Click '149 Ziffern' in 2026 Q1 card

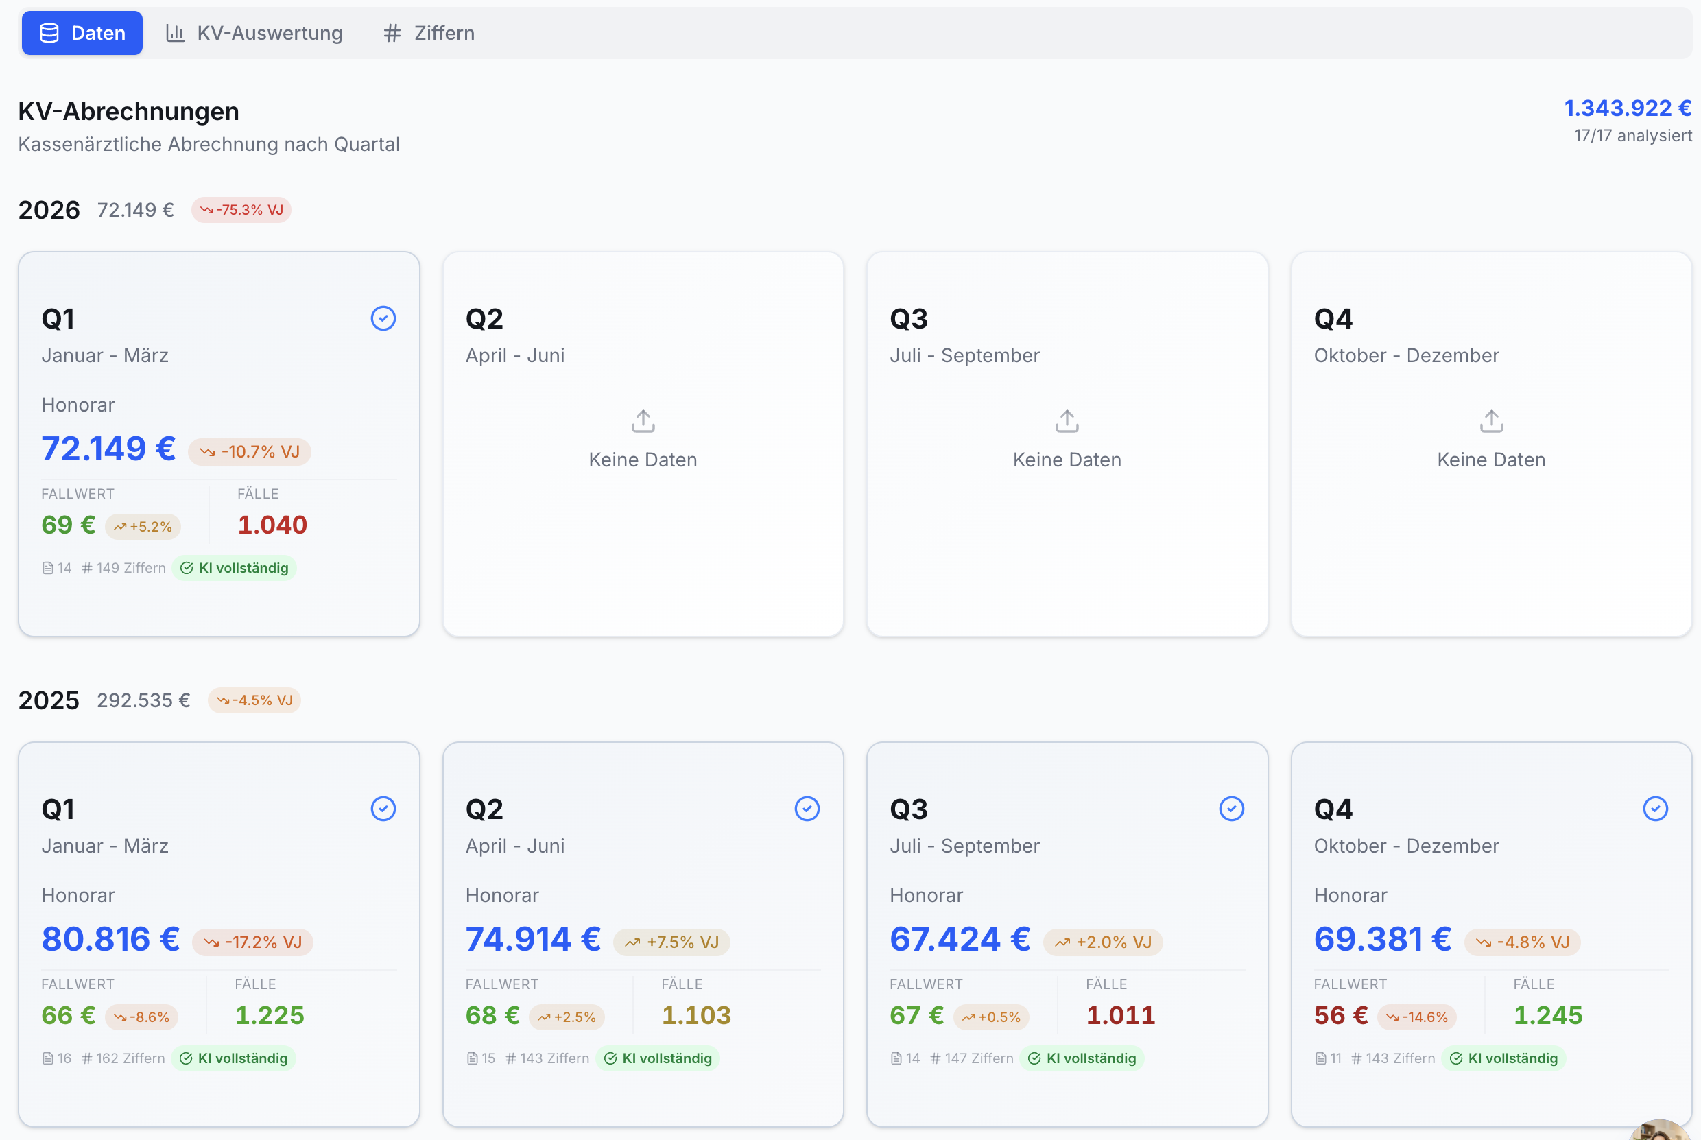pos(123,568)
